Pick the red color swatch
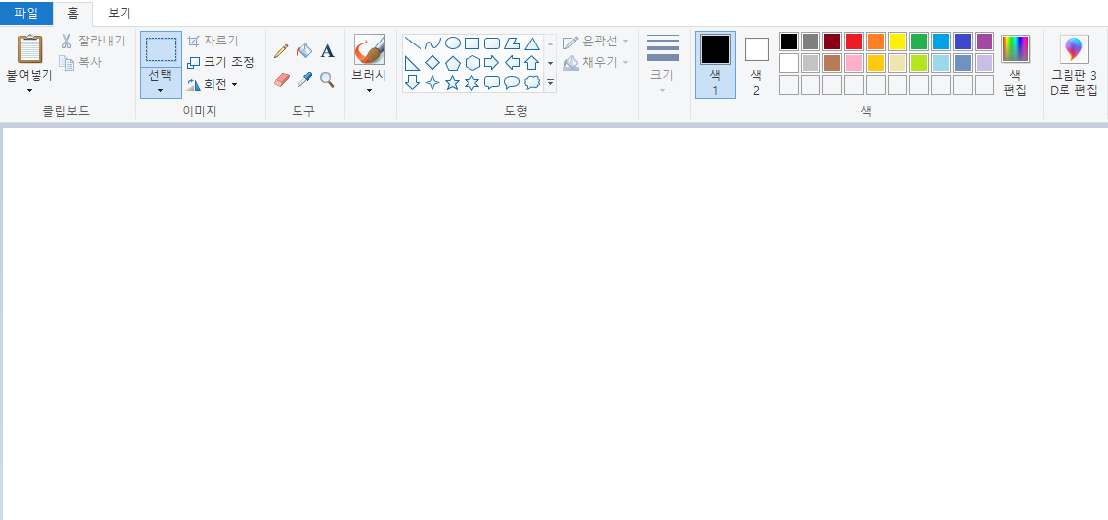This screenshot has height=520, width=1108. [854, 42]
